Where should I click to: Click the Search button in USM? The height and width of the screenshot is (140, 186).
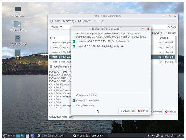pyautogui.click(x=172, y=27)
